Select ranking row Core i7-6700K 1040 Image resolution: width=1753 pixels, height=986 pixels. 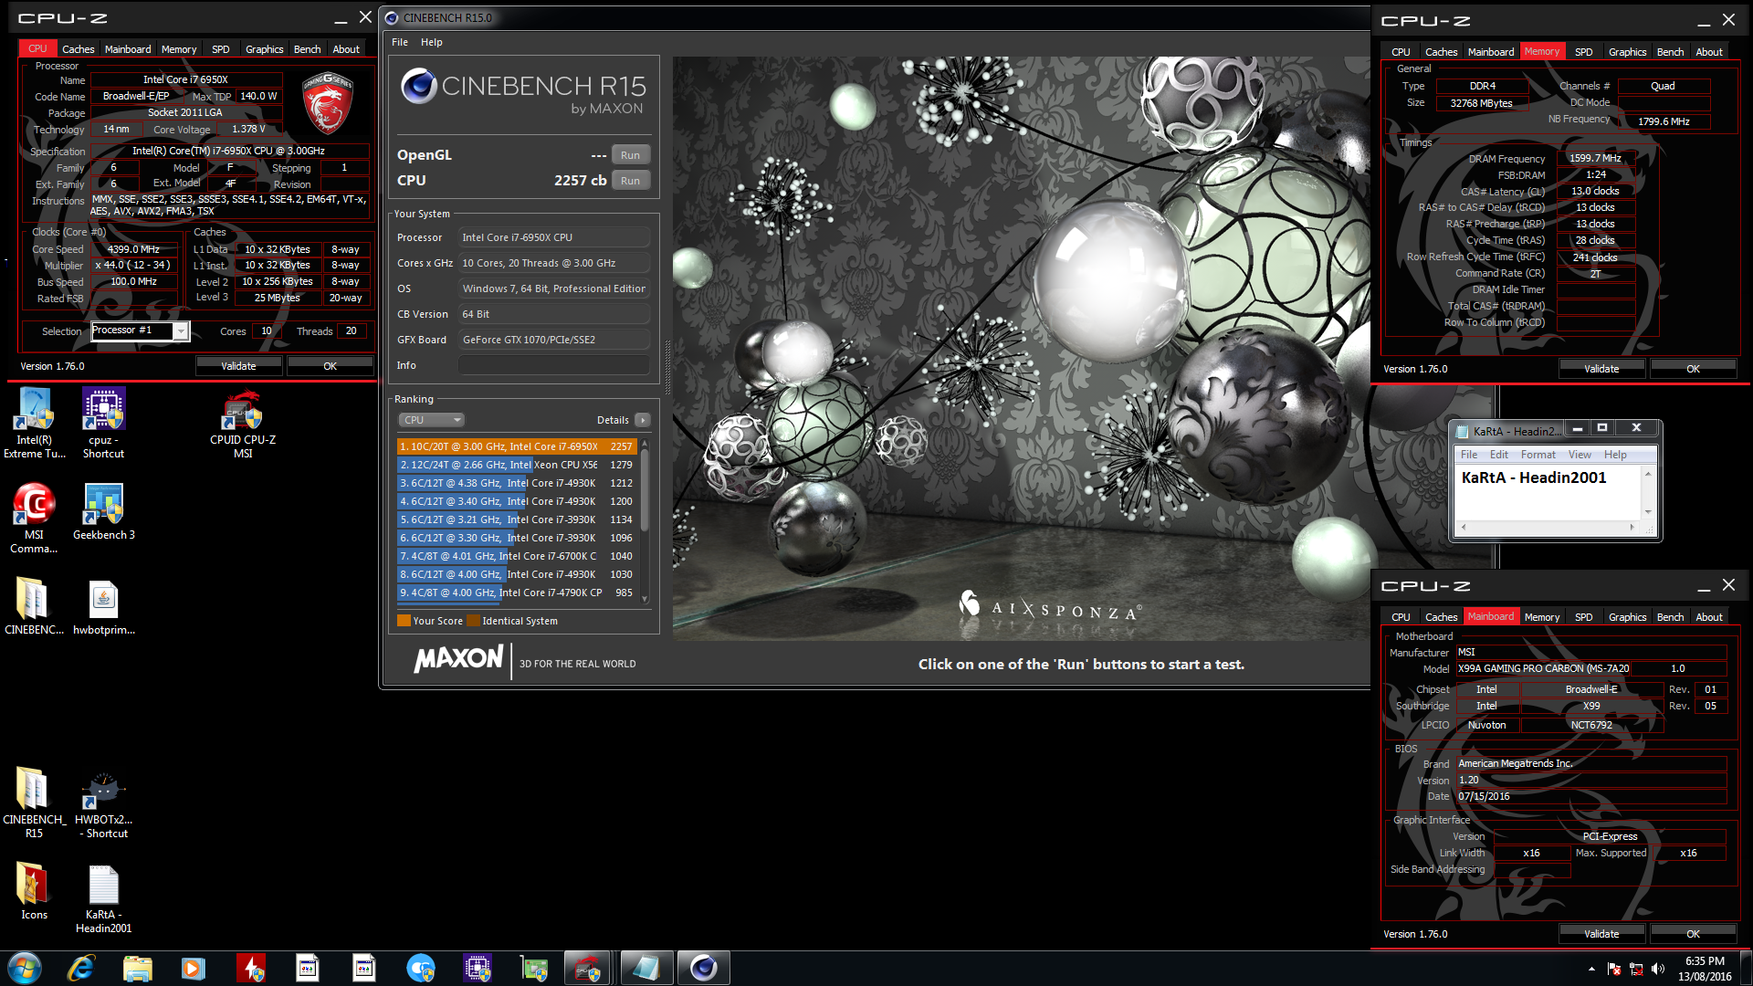point(517,556)
